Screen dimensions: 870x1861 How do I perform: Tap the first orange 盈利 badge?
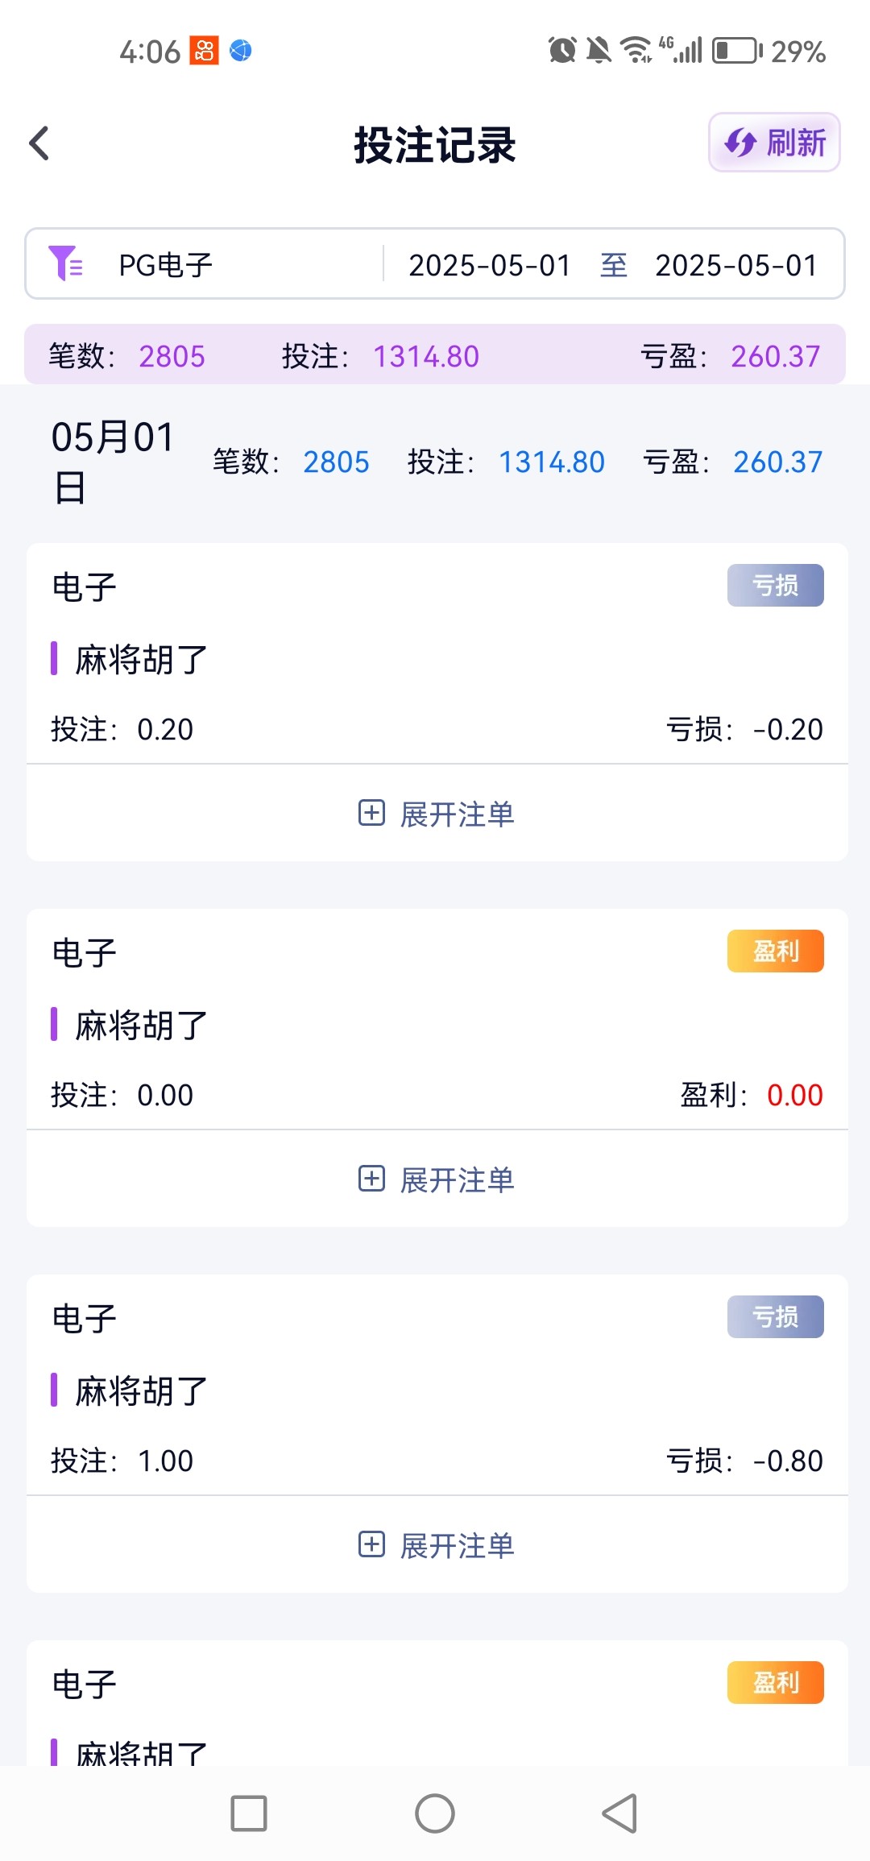775,951
